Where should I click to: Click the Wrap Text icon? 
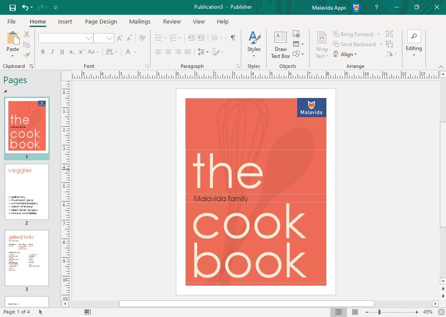(x=322, y=41)
